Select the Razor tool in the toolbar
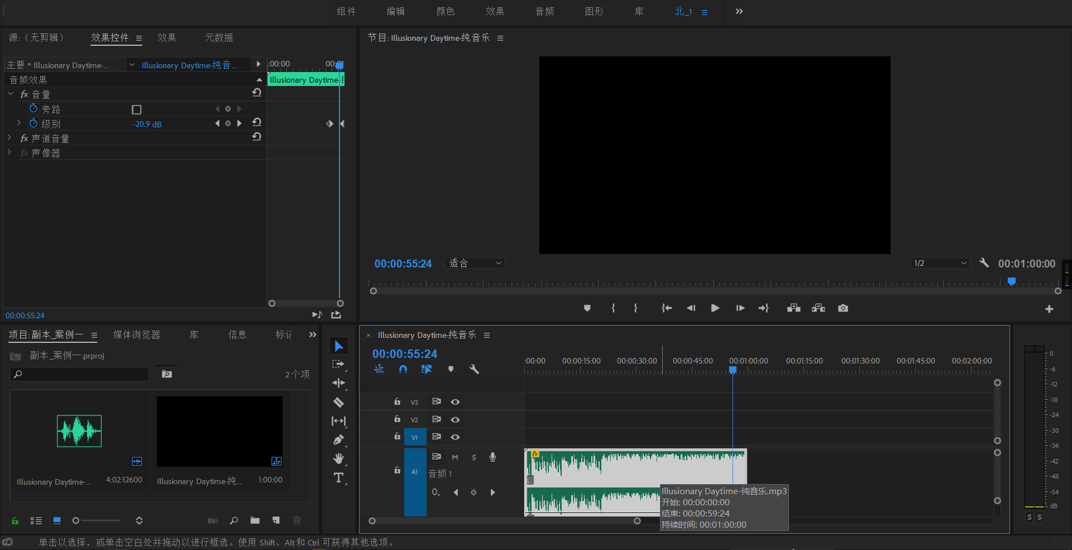 (338, 402)
